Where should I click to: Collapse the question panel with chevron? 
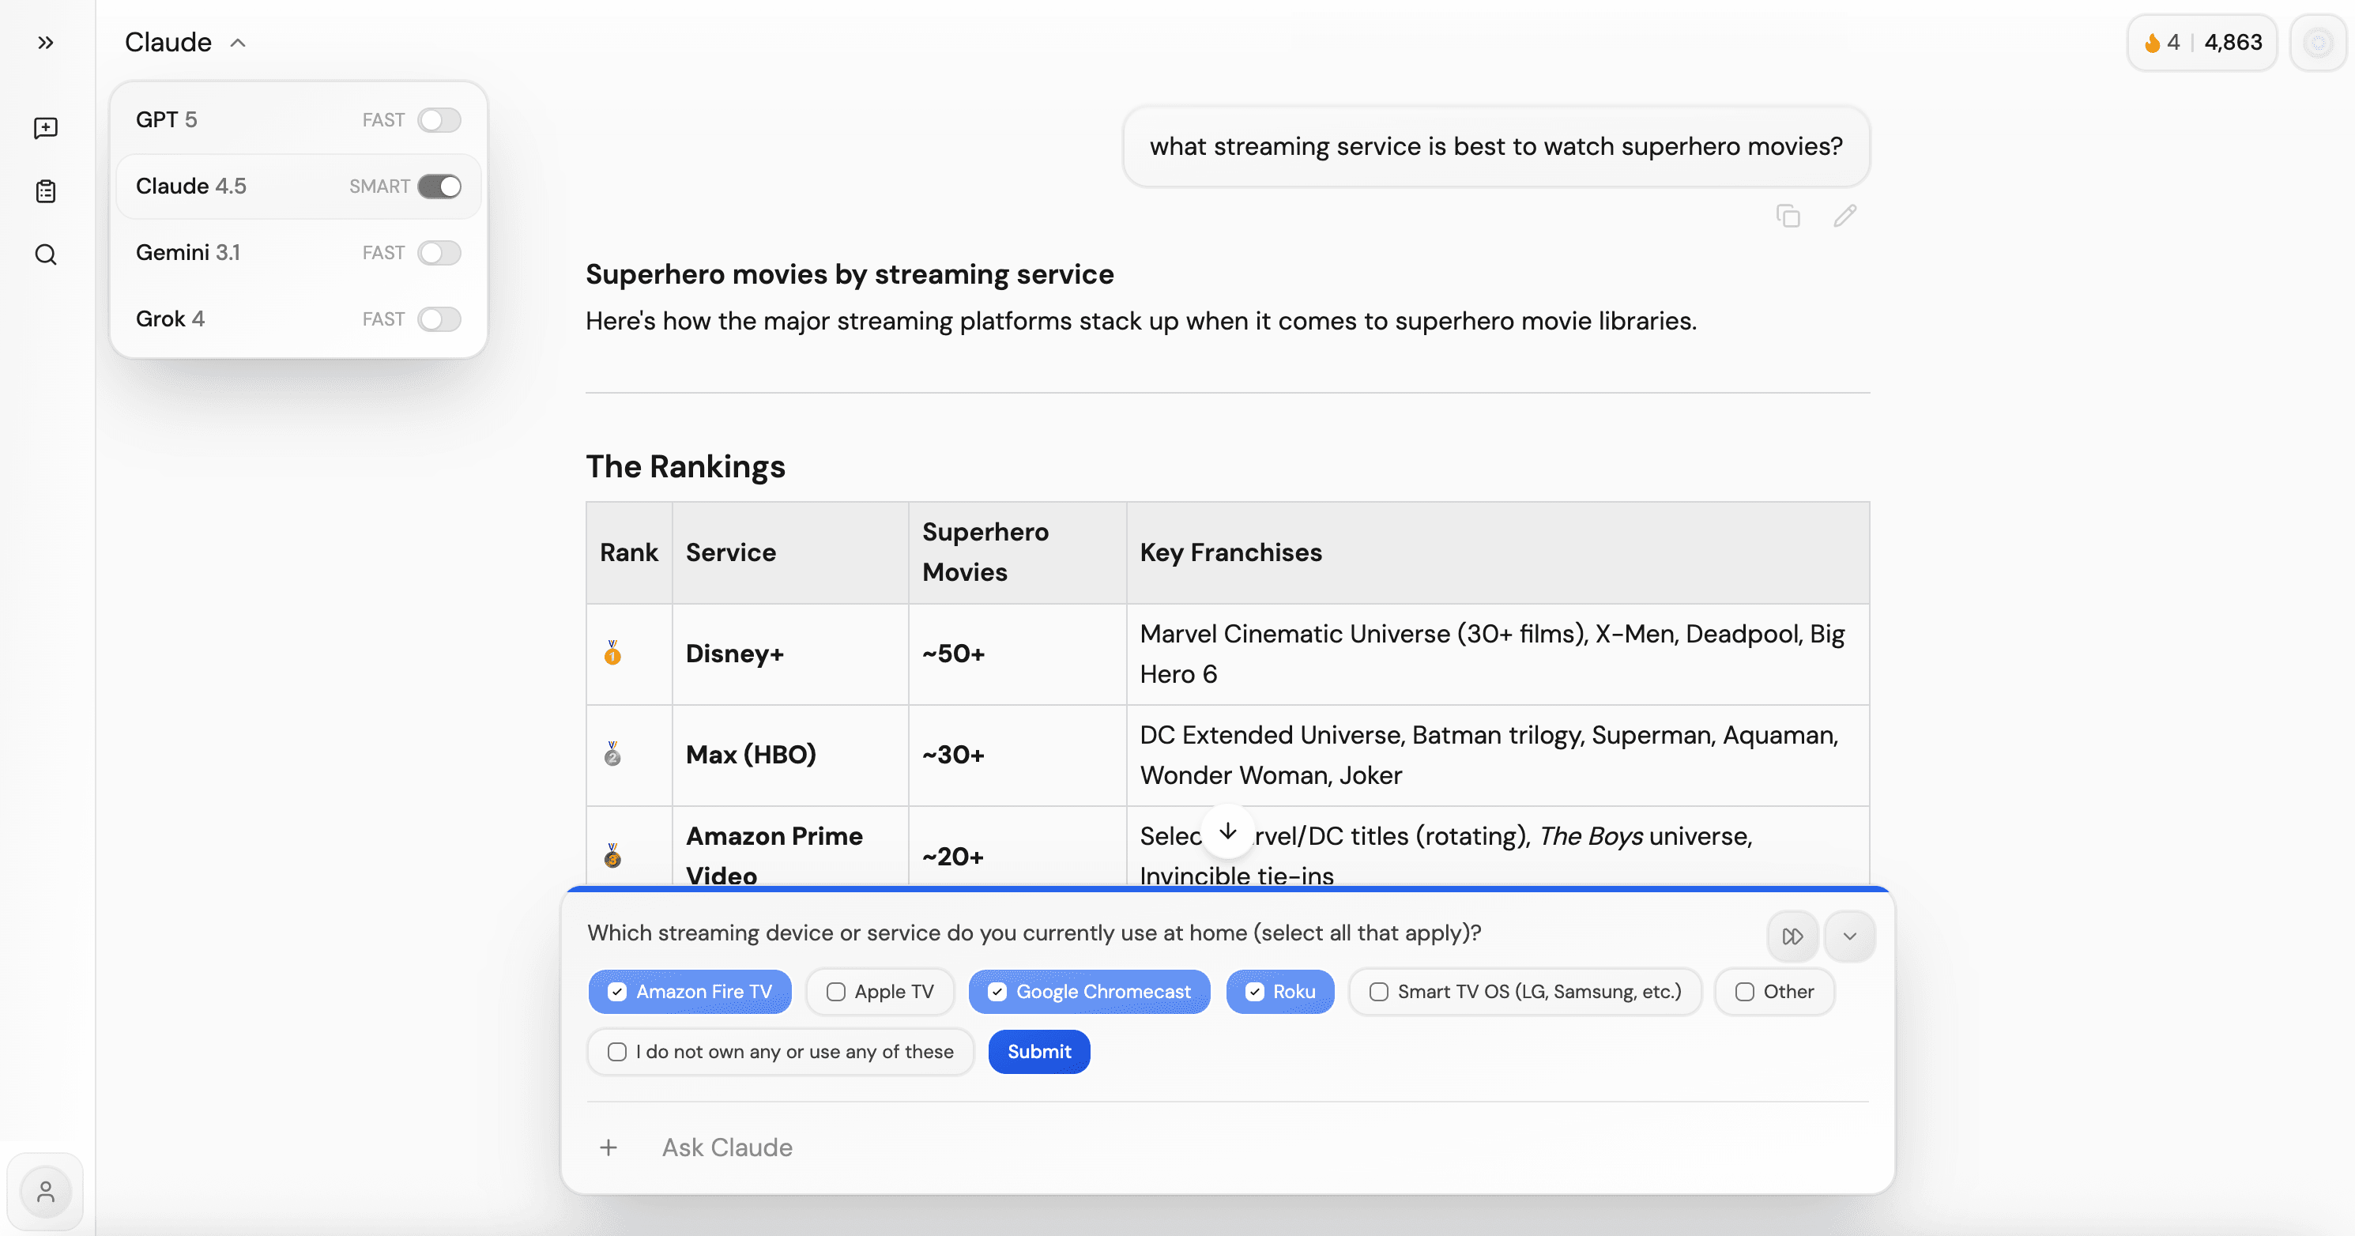(x=1849, y=936)
